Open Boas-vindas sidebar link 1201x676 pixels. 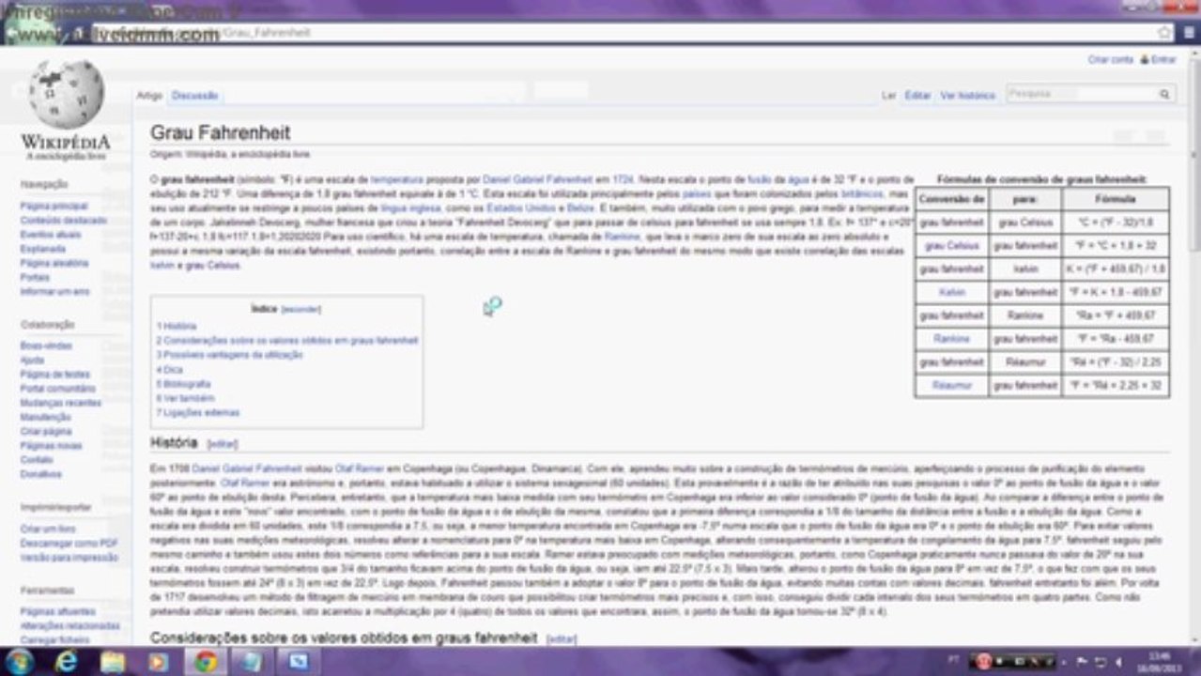(46, 346)
